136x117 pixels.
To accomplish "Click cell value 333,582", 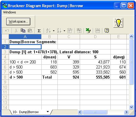I will [95, 72].
